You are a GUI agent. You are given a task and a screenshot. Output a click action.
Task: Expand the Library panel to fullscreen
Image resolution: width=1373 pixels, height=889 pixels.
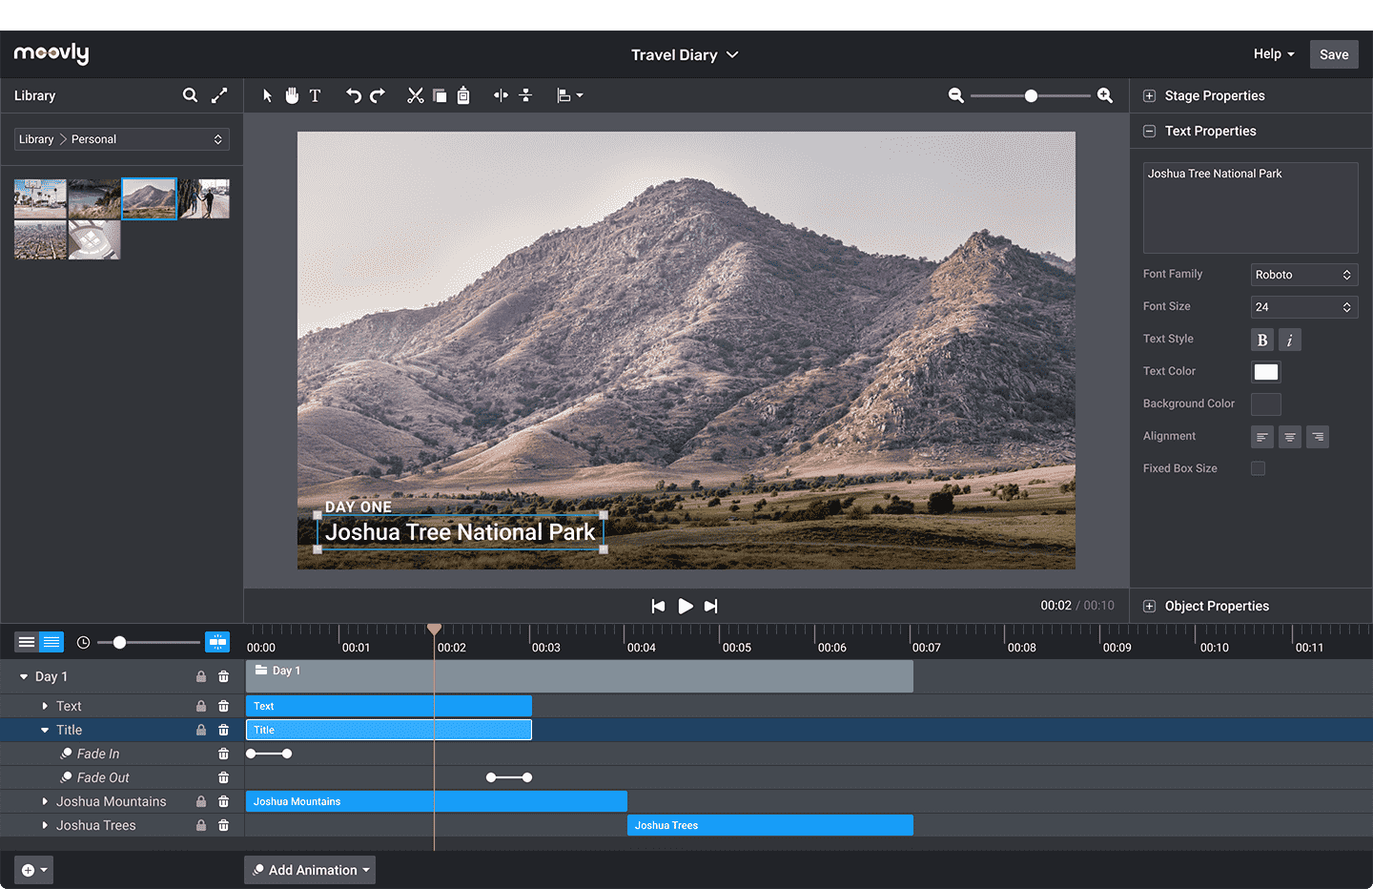pos(219,95)
